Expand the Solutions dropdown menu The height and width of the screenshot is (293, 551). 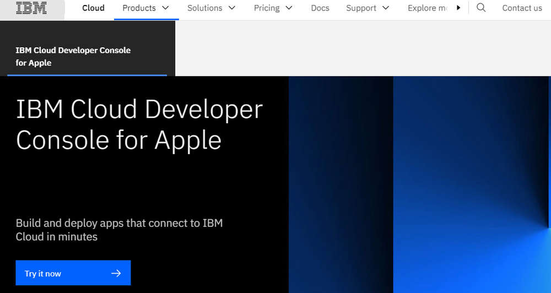211,8
